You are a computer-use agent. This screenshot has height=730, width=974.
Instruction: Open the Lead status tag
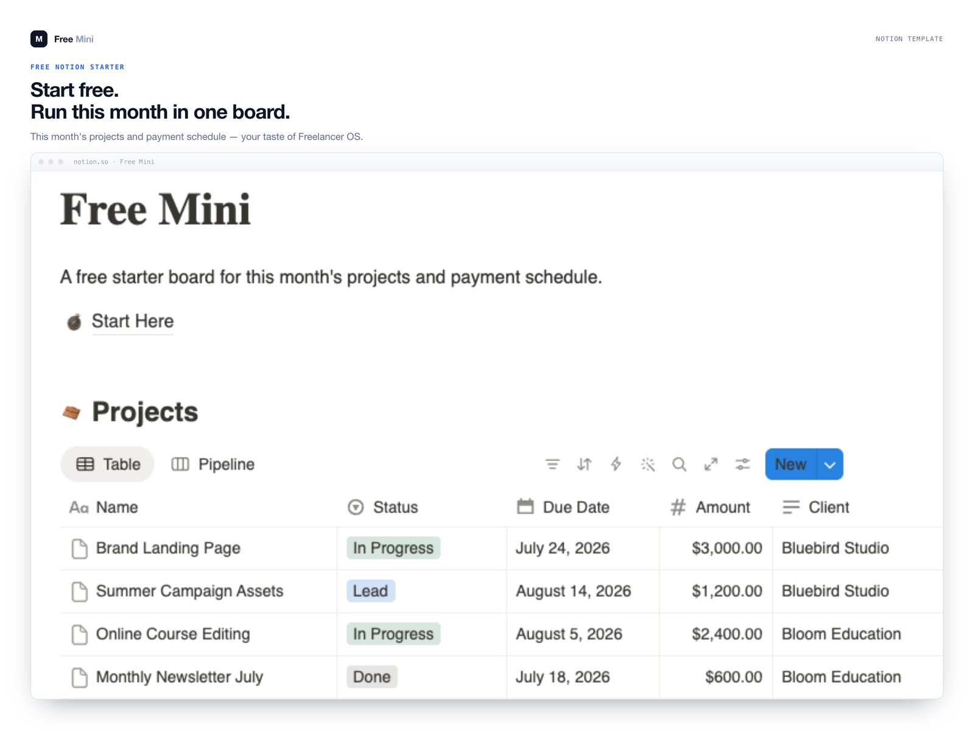tap(371, 591)
